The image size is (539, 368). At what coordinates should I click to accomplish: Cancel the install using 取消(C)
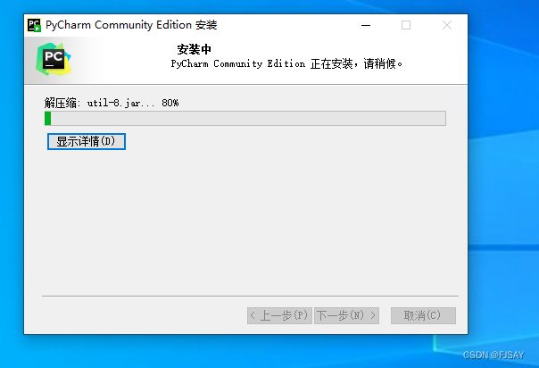pyautogui.click(x=423, y=315)
